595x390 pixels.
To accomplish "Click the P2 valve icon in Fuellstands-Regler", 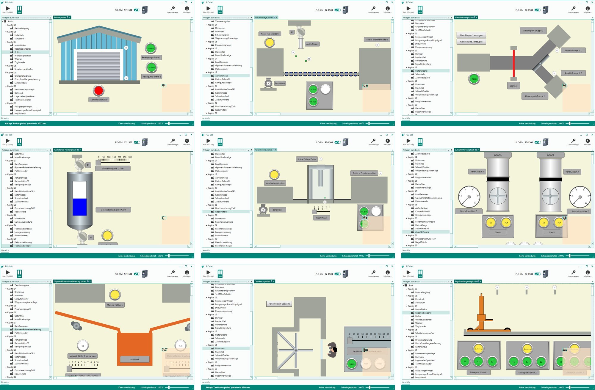I will coord(82,237).
